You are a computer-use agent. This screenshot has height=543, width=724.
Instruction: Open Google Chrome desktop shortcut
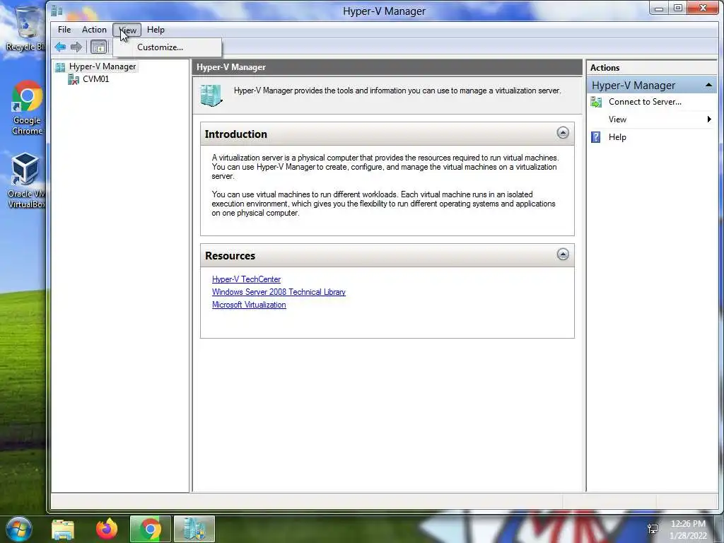point(27,108)
